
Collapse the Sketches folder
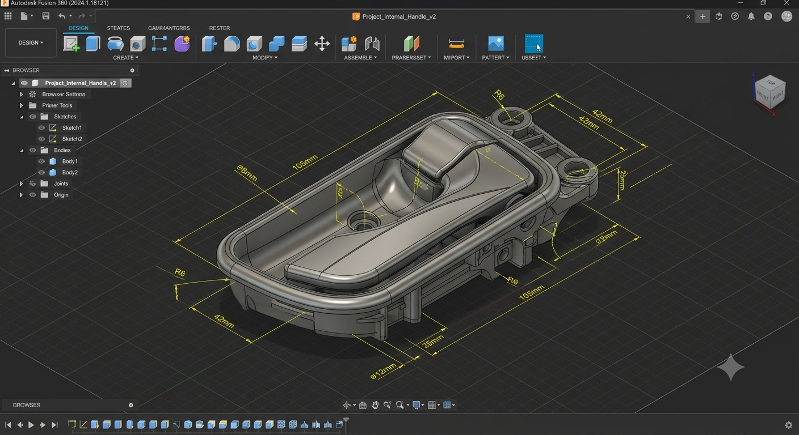(22, 117)
